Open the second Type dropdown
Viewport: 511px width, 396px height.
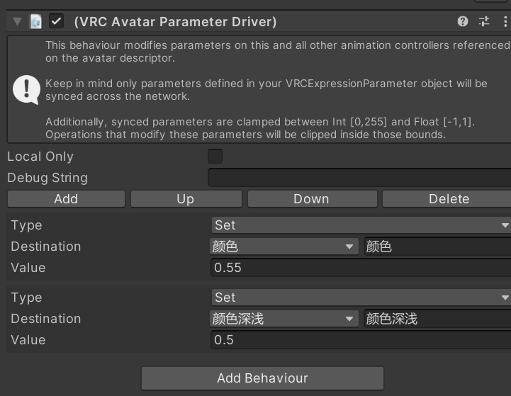point(361,298)
